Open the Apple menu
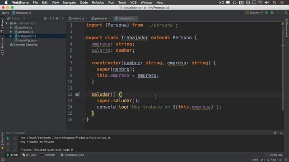289x162 pixels. pyautogui.click(x=6, y=3)
